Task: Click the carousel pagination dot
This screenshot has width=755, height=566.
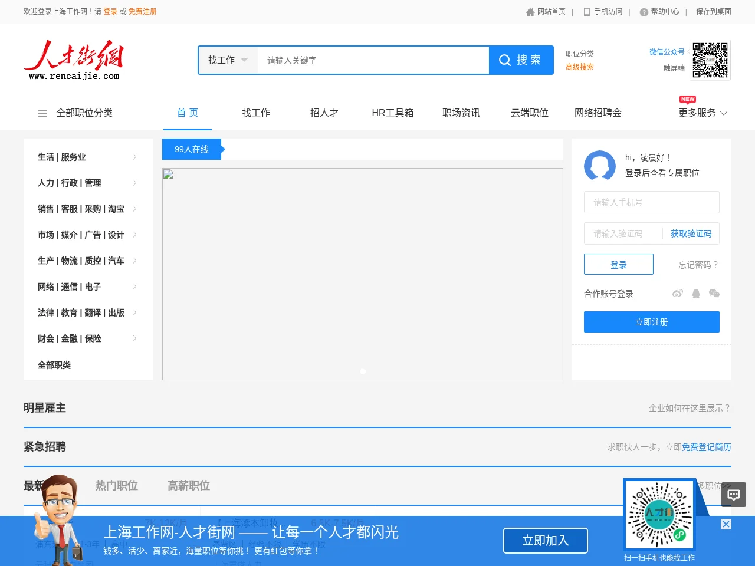Action: [363, 371]
